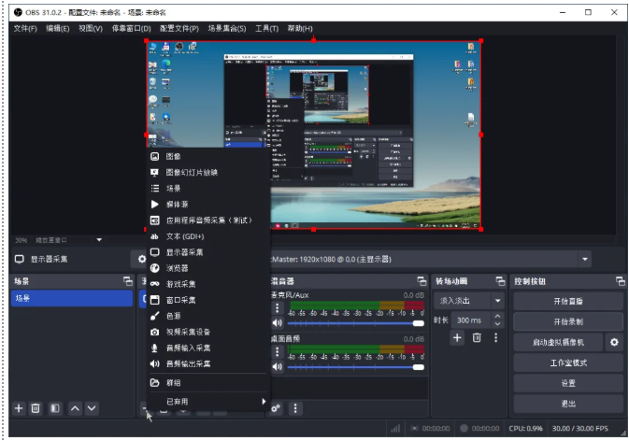Open the 编辑(E) menu
The image size is (629, 441).
tap(58, 28)
